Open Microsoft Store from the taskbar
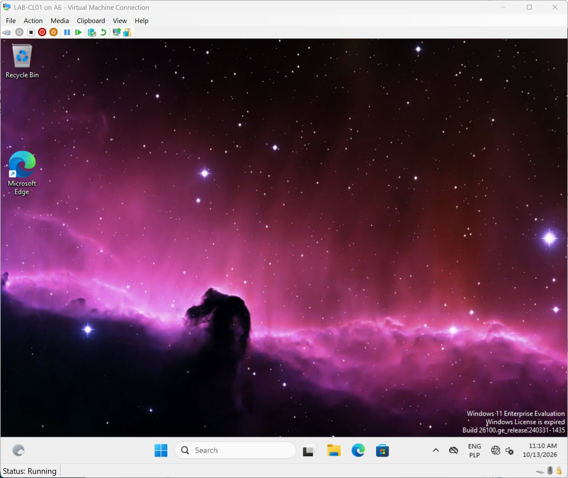 coord(382,450)
